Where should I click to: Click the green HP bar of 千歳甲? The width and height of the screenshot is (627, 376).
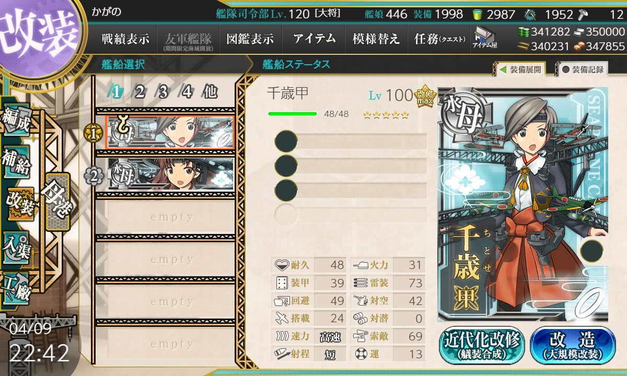point(293,113)
